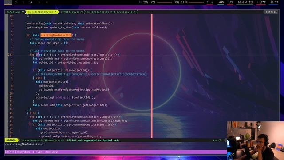Click the 44% status indicator
Viewport: 284px width, 160px height.
(221, 2)
